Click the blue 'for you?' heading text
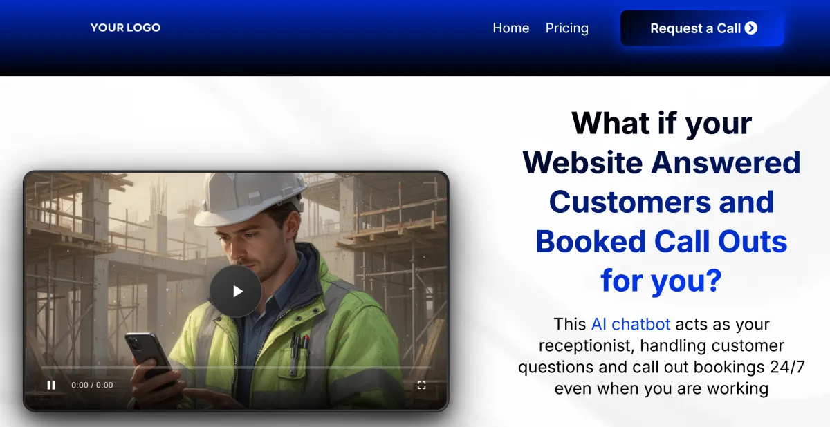The width and height of the screenshot is (830, 427). pos(662,281)
